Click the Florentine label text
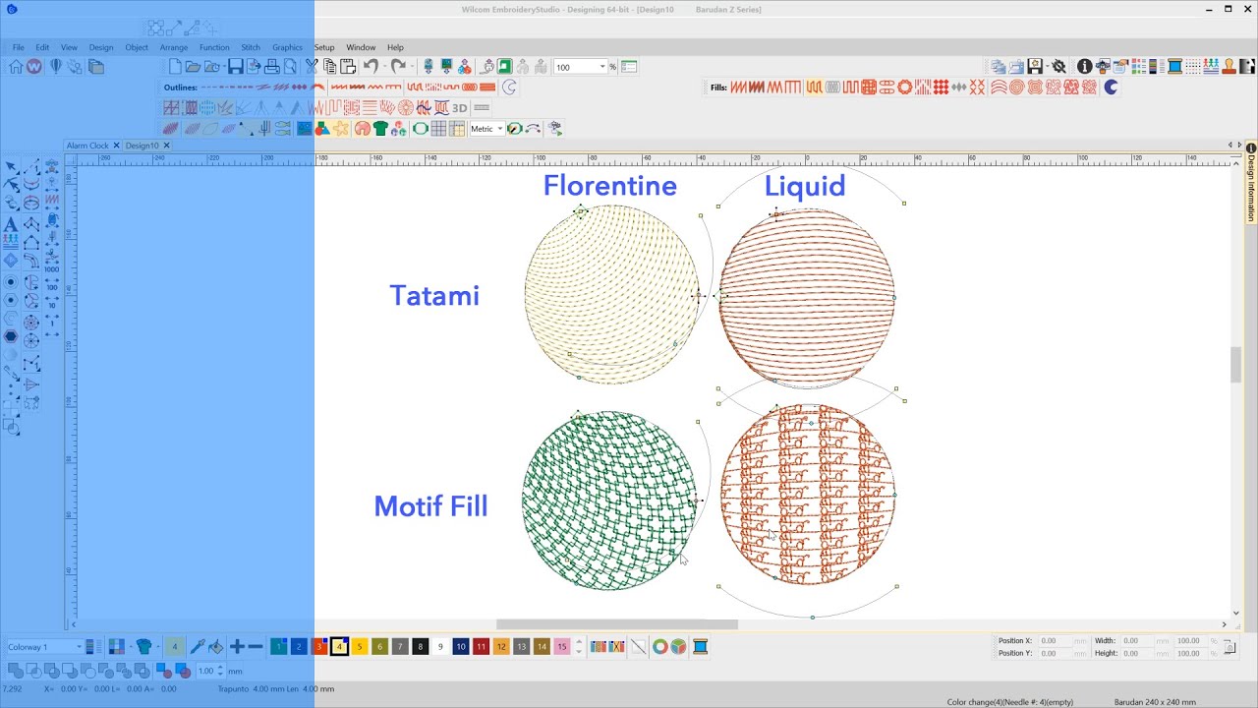The width and height of the screenshot is (1258, 708). click(x=609, y=186)
